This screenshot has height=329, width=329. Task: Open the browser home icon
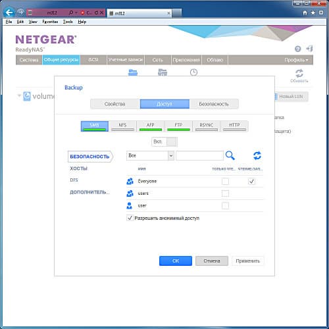click(305, 13)
